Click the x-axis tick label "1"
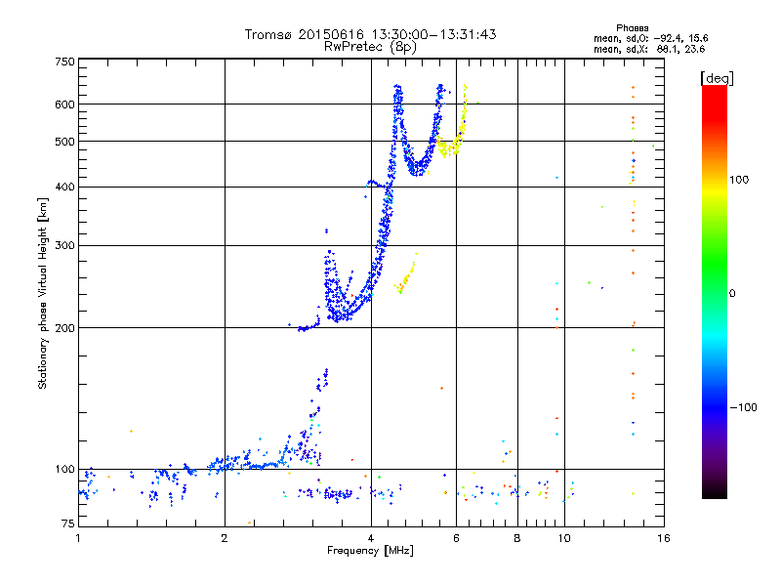 pos(78,538)
